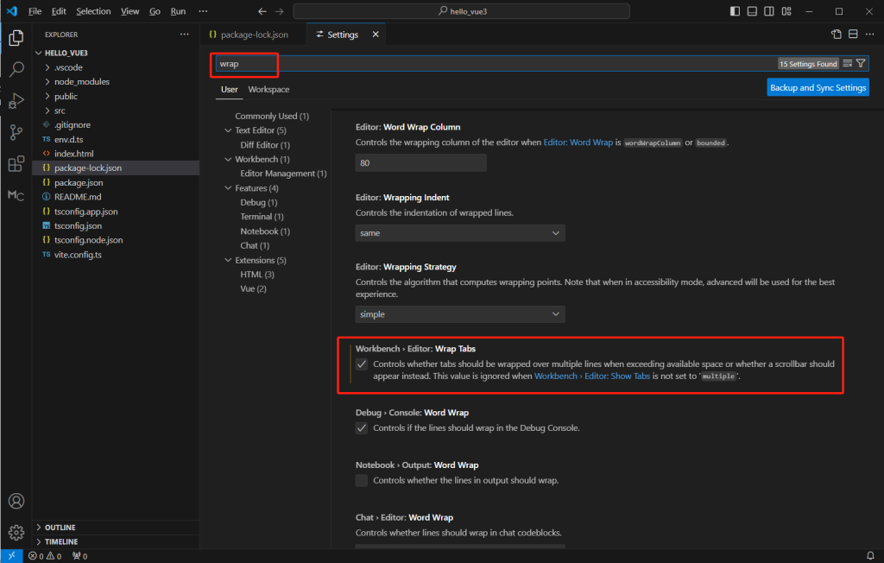
Task: Switch to the package-lock.json tab
Action: click(x=254, y=35)
